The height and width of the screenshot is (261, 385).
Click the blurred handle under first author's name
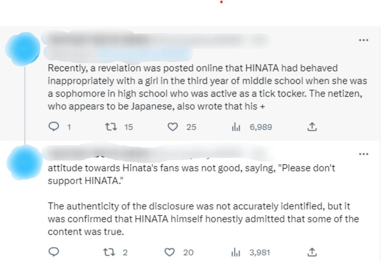click(118, 53)
